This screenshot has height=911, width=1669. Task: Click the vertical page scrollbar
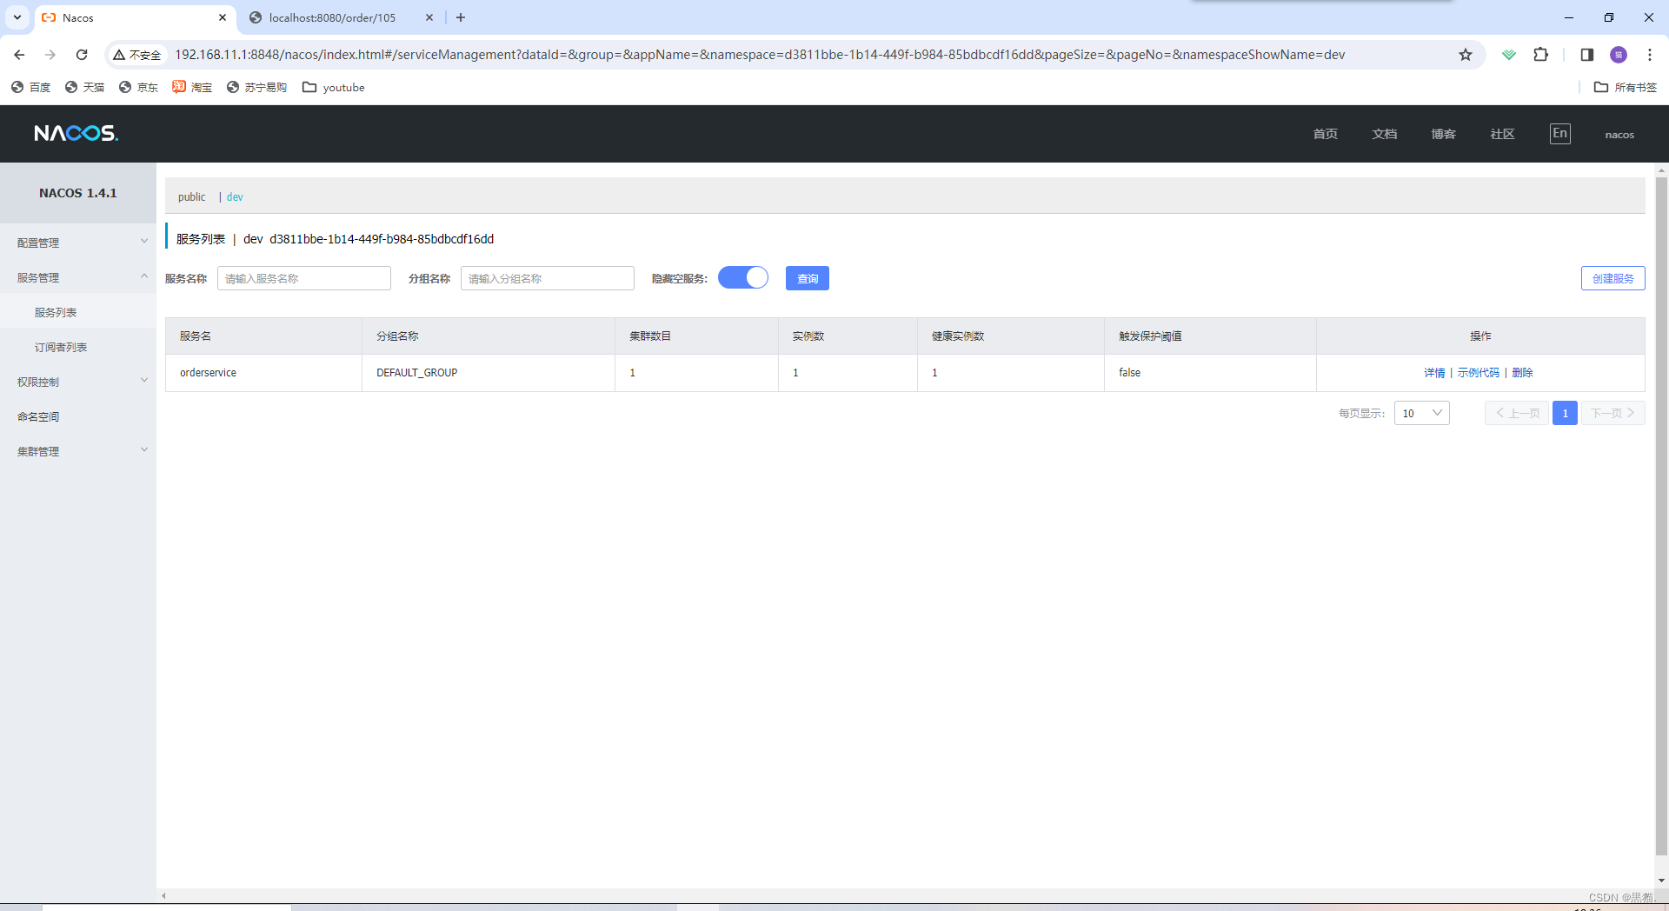[x=1661, y=516]
